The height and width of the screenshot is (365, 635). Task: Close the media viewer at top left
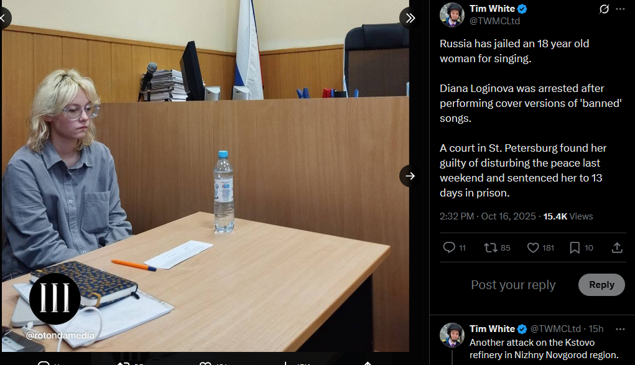point(2,18)
